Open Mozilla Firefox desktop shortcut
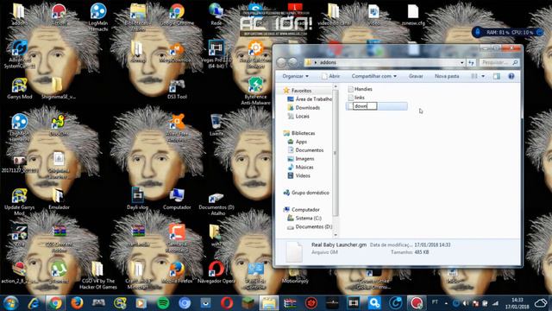552x311 pixels. [177, 273]
